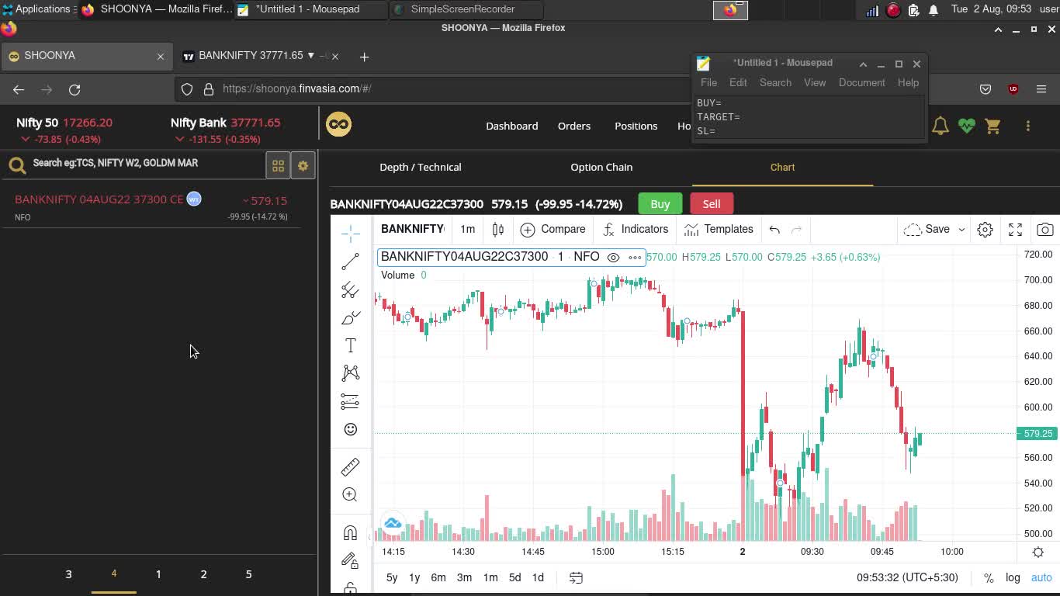This screenshot has width=1060, height=596.
Task: Open the shopping cart basket
Action: point(992,126)
